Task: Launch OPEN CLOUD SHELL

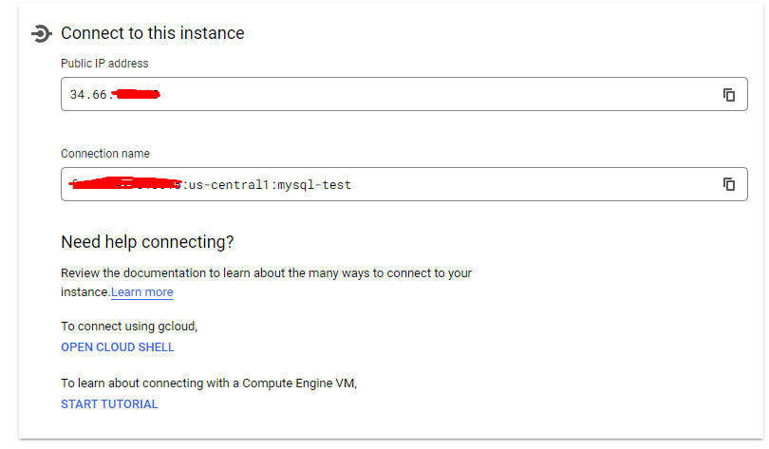Action: point(118,347)
